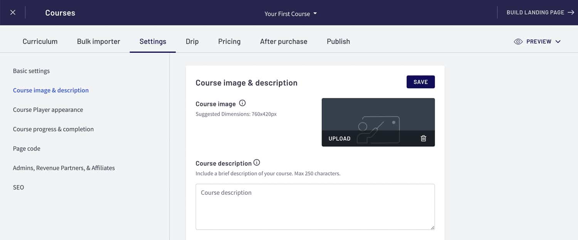This screenshot has width=578, height=240.
Task: Open the Page code settings
Action: pyautogui.click(x=27, y=148)
